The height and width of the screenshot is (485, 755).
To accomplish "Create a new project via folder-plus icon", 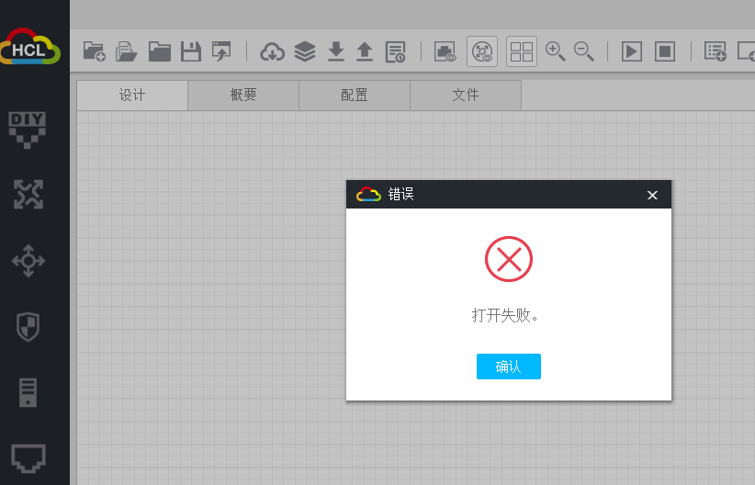I will point(94,51).
